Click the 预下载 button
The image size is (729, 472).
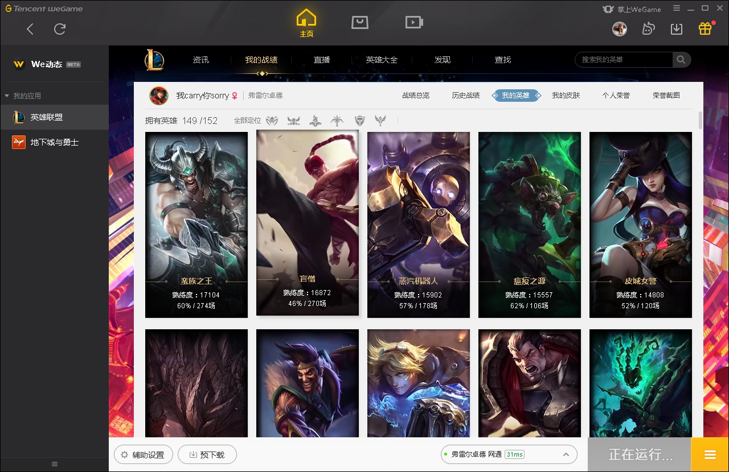pos(207,454)
